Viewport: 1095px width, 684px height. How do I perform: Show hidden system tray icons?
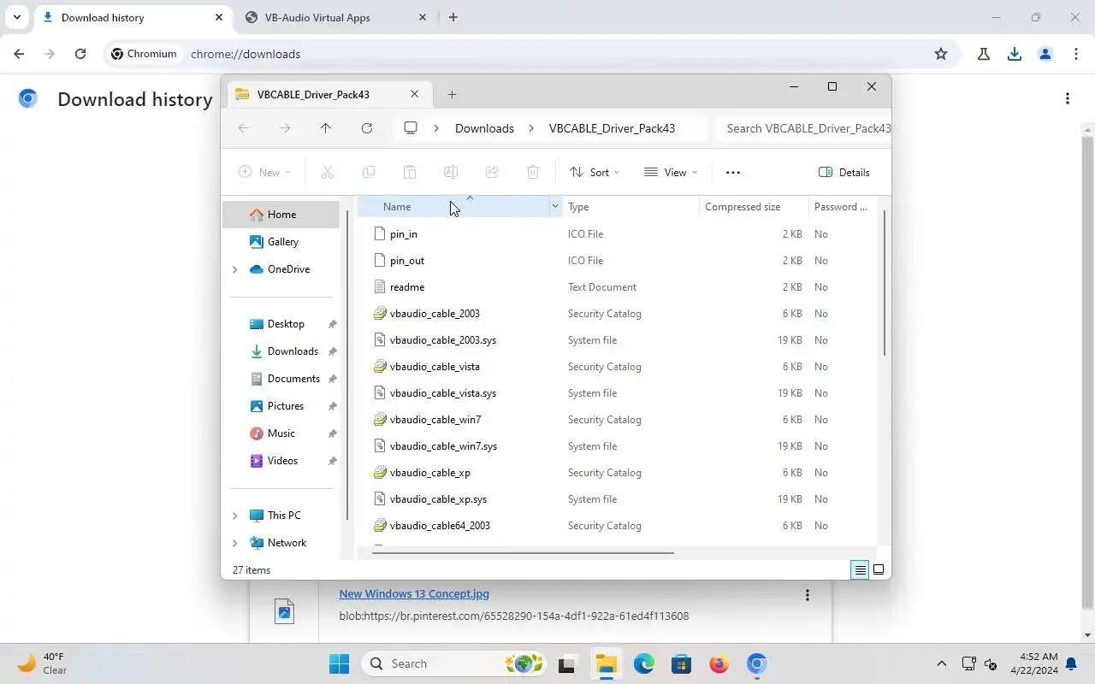(942, 663)
